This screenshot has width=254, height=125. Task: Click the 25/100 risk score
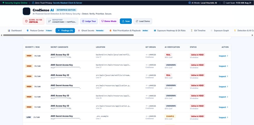pyautogui.click(x=37, y=117)
